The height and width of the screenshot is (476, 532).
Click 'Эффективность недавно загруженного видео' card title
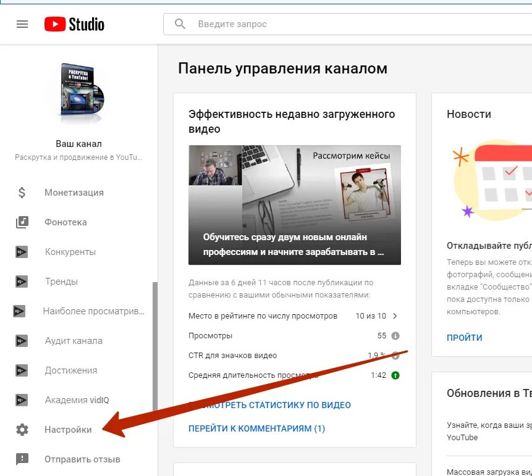click(292, 122)
